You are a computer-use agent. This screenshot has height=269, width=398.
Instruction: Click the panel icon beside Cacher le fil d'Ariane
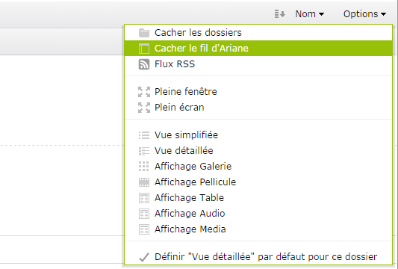[144, 49]
